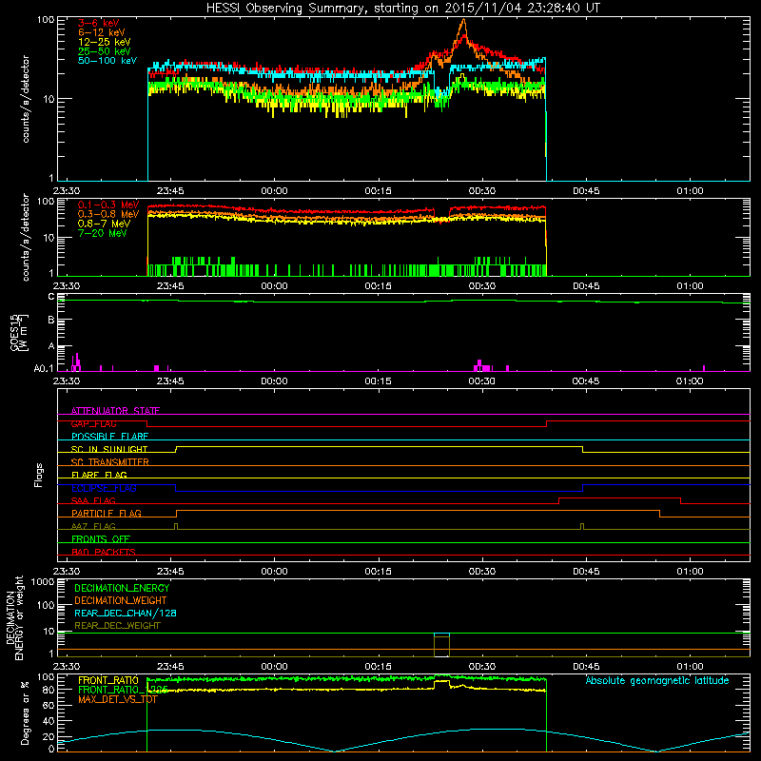This screenshot has height=761, width=761.
Task: Select the POSSIBLE_FLARE label
Action: (109, 437)
